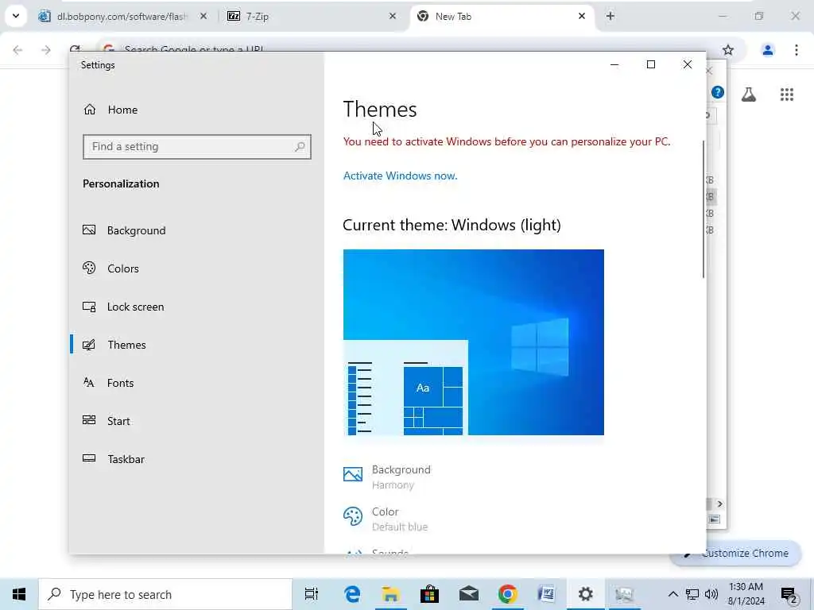The width and height of the screenshot is (814, 610).
Task: Click the Find a setting field
Action: tap(197, 147)
